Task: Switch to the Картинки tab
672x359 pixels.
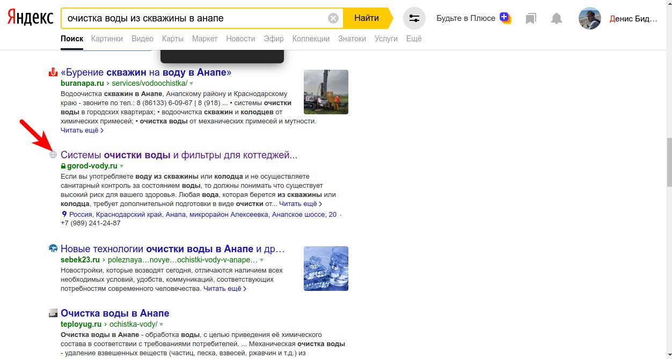Action: coord(107,39)
